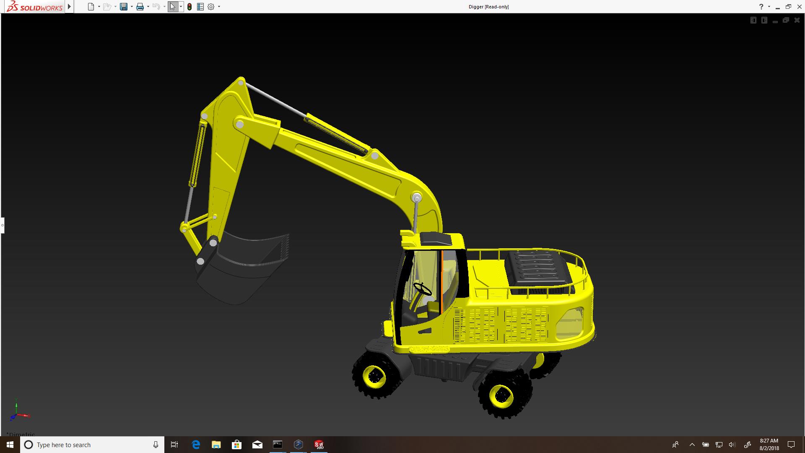Click the SOLIDWORKS logo button
805x453 pixels.
(x=35, y=7)
